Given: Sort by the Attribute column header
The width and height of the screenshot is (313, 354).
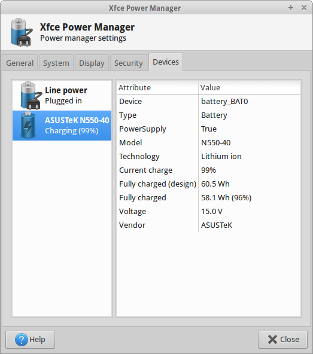Looking at the screenshot, I should coord(157,87).
